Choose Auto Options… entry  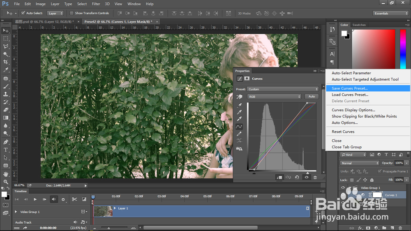368,123
